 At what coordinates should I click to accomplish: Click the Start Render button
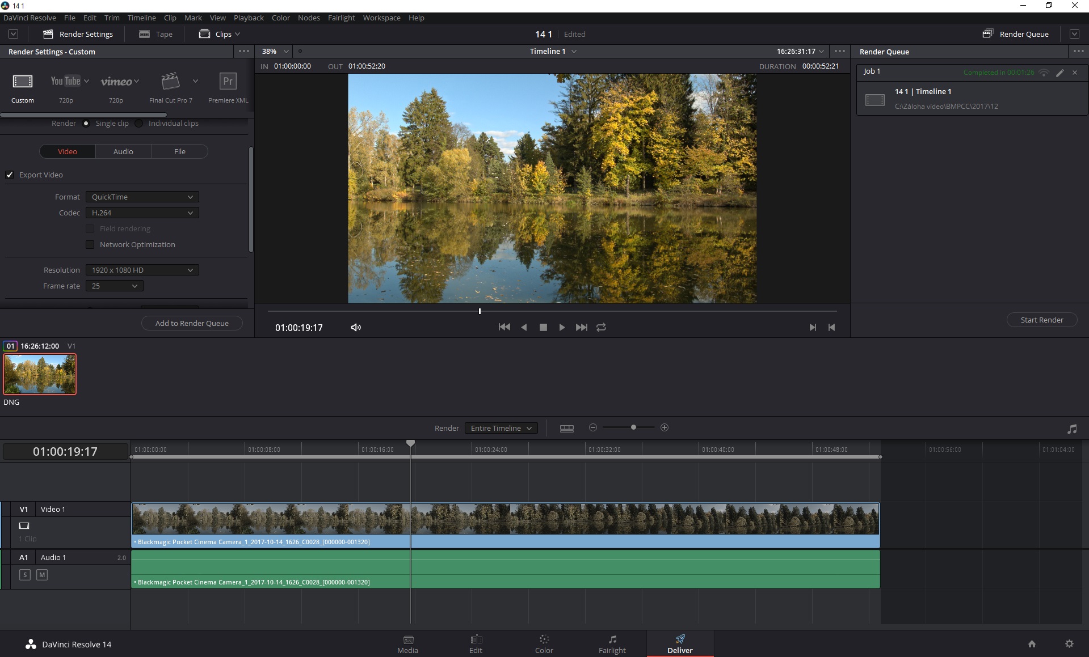click(1041, 320)
